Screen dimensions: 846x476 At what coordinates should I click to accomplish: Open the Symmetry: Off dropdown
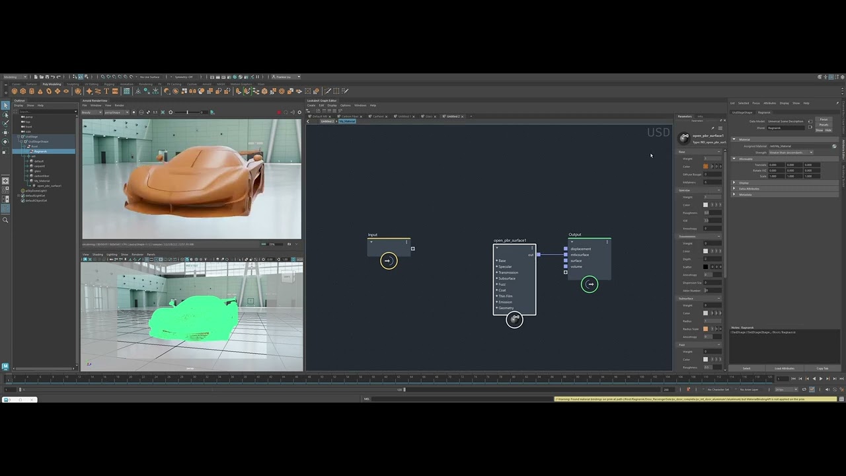[184, 77]
